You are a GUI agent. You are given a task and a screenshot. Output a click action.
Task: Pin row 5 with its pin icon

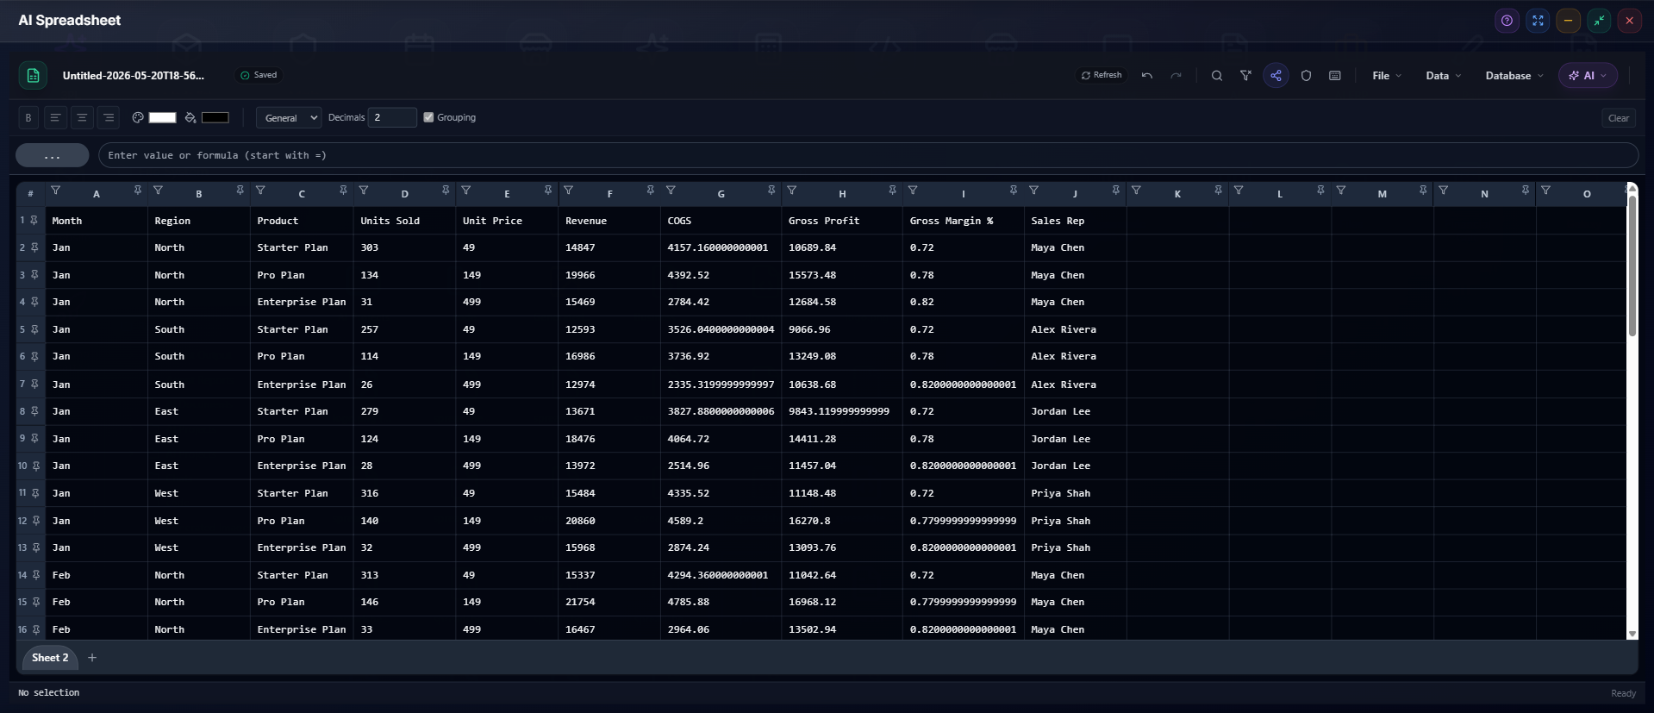34,329
